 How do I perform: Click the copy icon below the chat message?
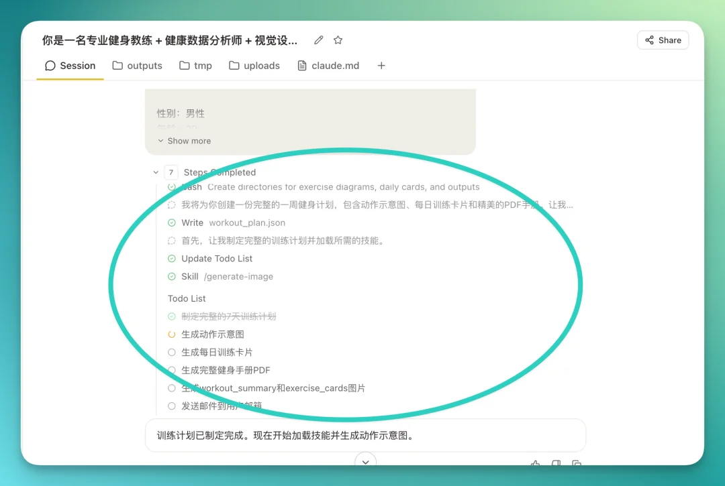click(577, 464)
